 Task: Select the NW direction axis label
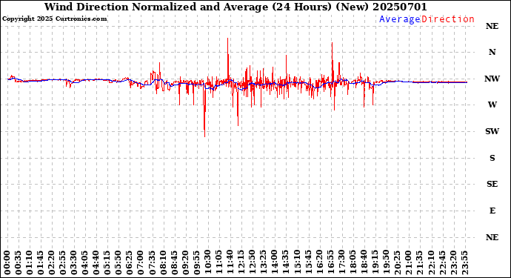[492, 79]
